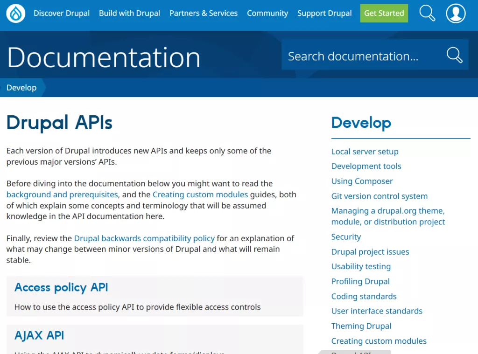Open Discover Drupal menu

[62, 14]
